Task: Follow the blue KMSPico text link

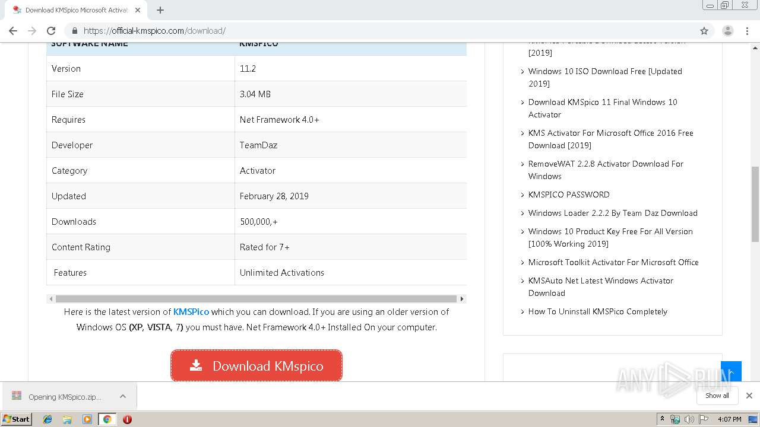Action: pos(191,311)
